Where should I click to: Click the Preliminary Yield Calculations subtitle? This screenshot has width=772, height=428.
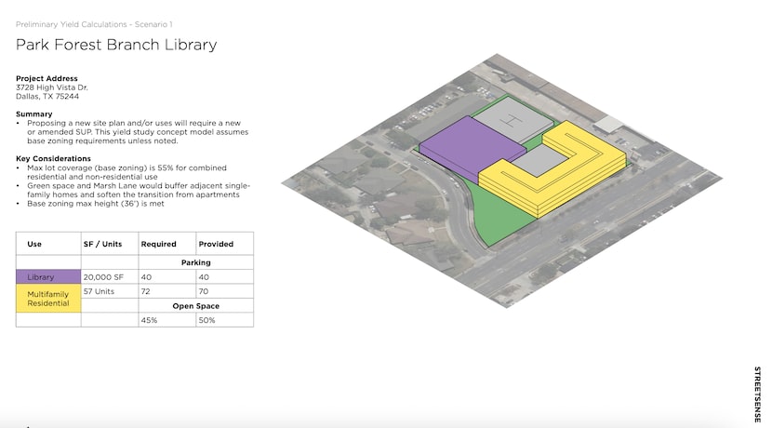[x=94, y=22]
